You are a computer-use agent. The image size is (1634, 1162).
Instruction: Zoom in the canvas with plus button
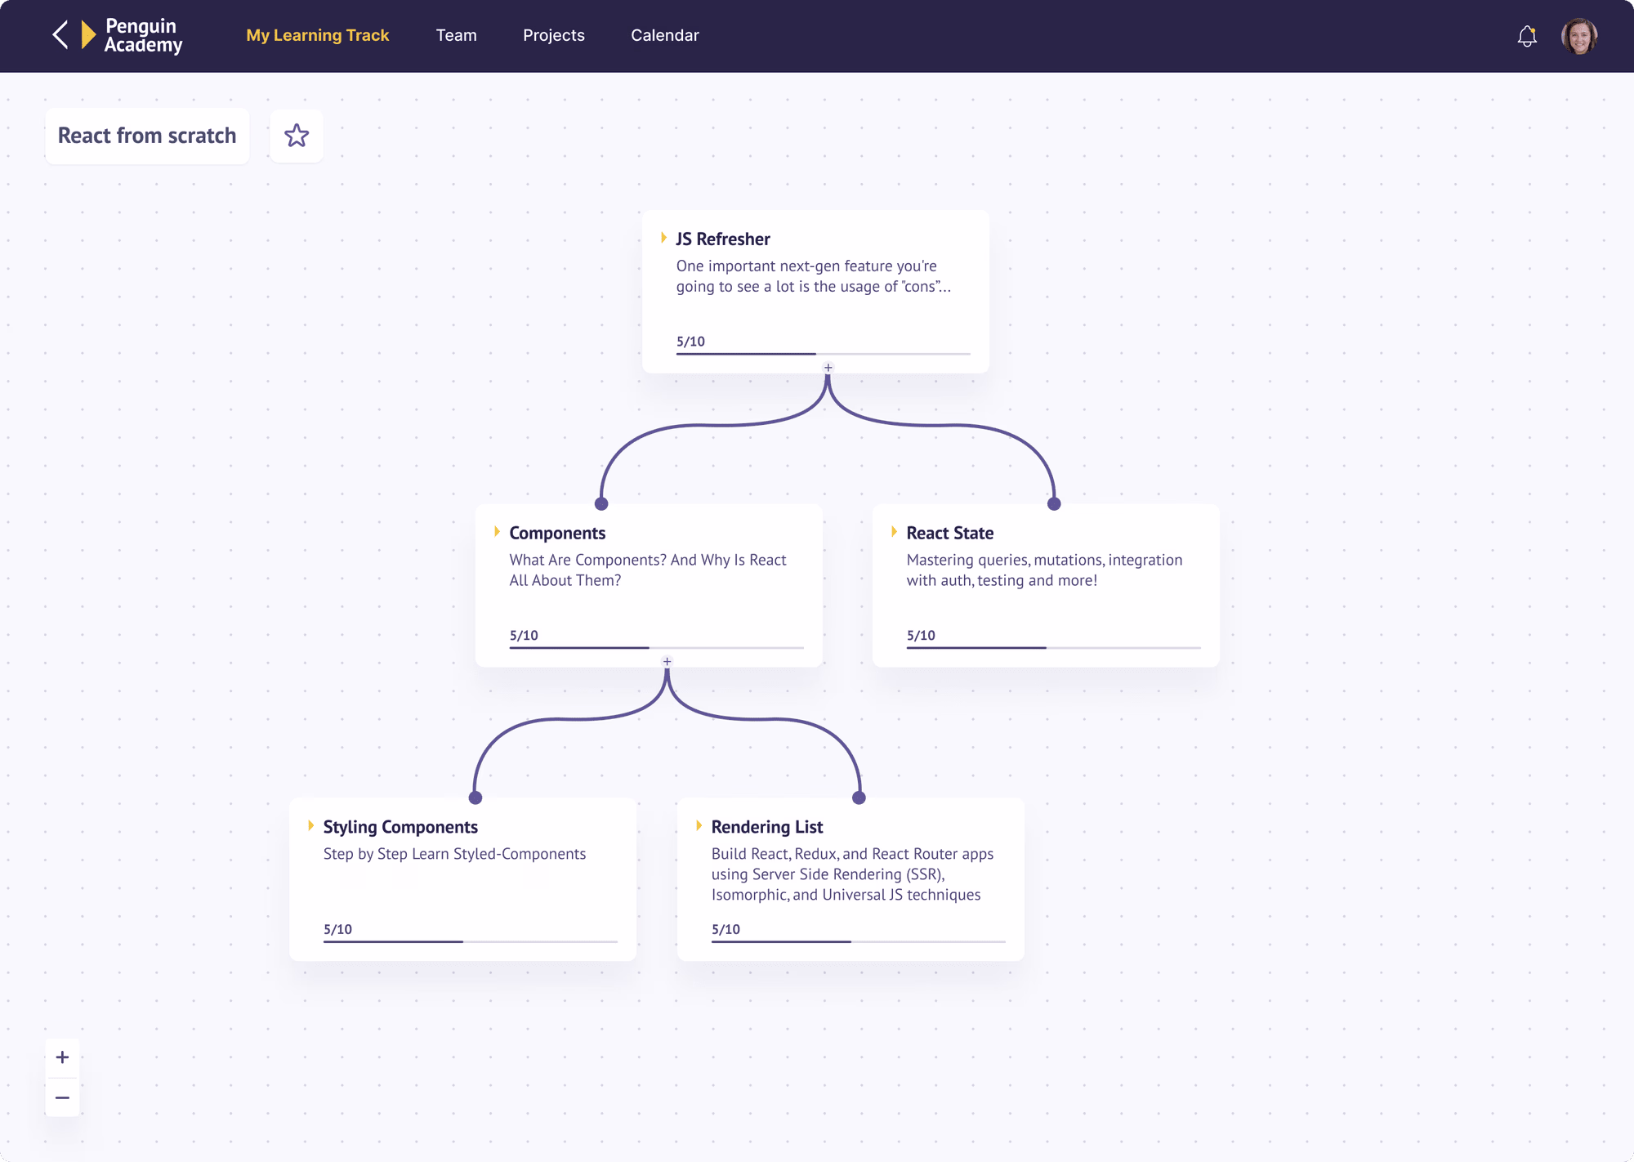click(x=62, y=1057)
